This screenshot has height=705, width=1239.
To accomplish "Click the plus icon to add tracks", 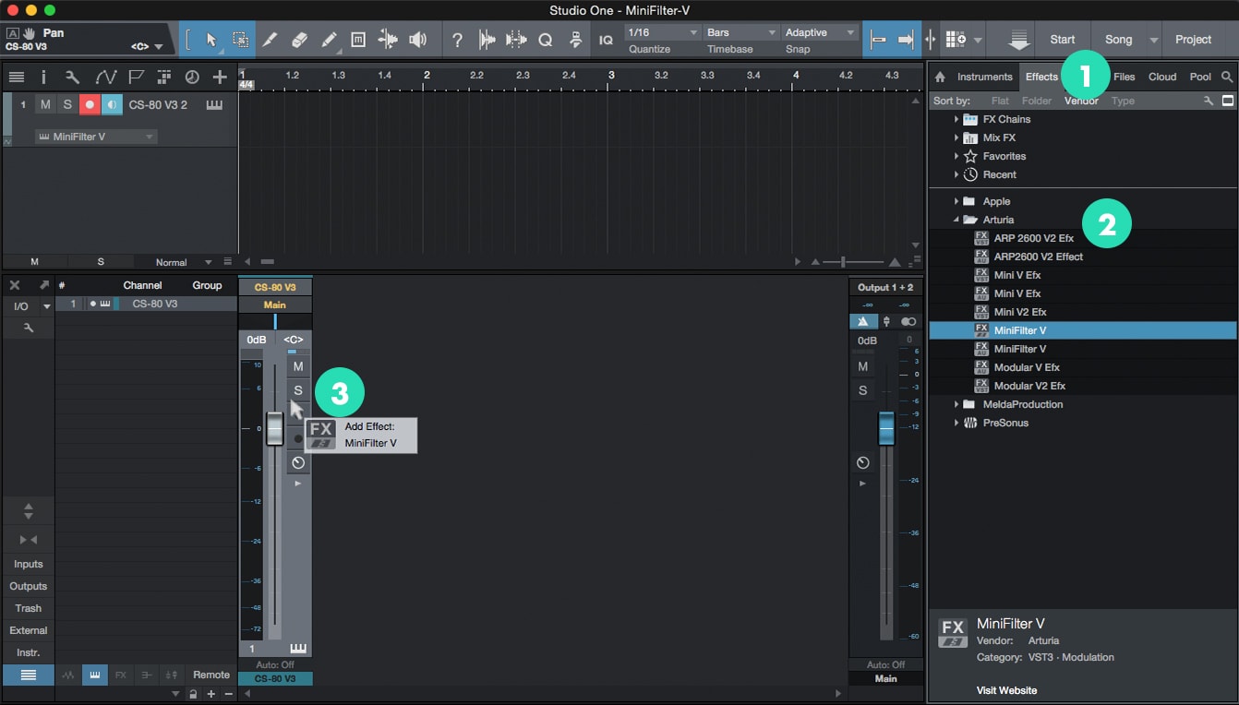I will click(220, 77).
